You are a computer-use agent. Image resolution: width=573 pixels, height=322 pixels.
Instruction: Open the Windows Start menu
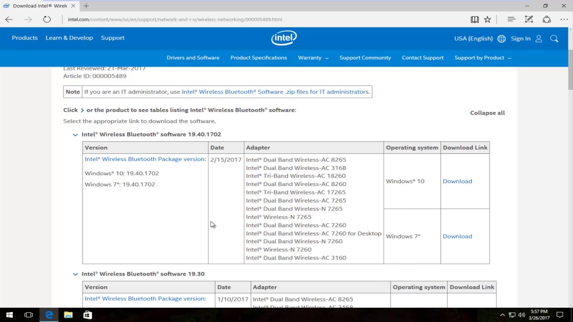9,315
